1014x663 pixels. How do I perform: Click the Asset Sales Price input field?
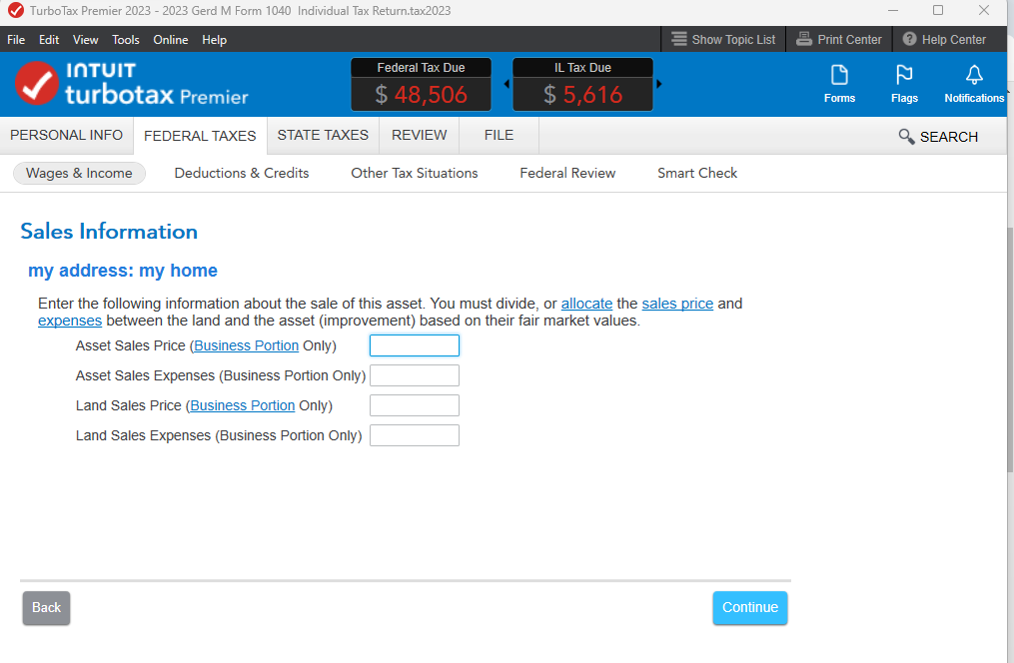(x=414, y=345)
